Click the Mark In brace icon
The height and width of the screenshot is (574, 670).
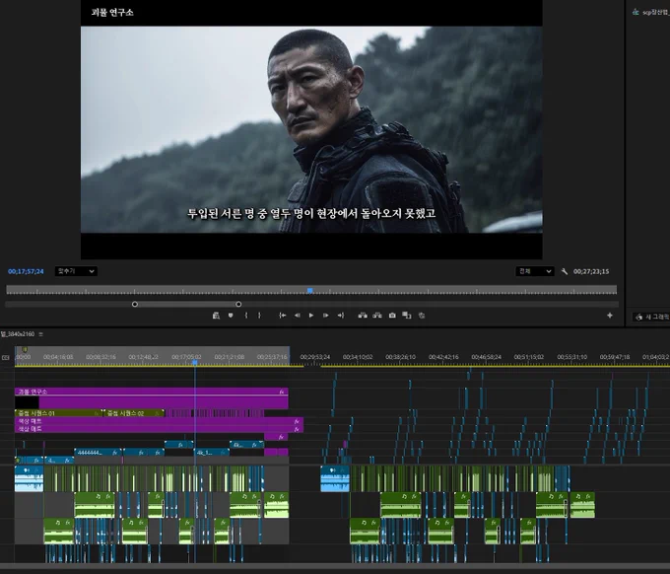click(x=245, y=316)
